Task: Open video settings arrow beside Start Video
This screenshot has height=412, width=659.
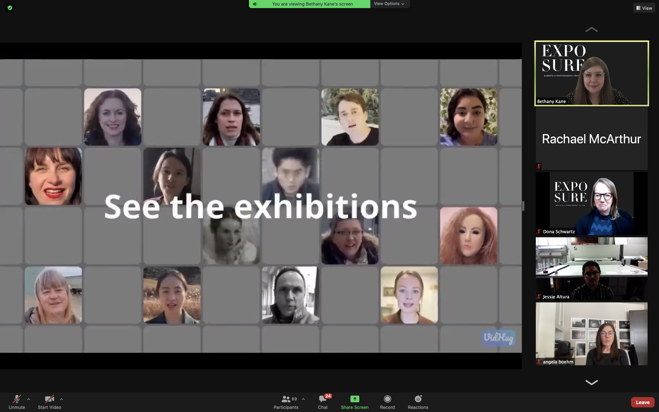Action: pyautogui.click(x=61, y=399)
